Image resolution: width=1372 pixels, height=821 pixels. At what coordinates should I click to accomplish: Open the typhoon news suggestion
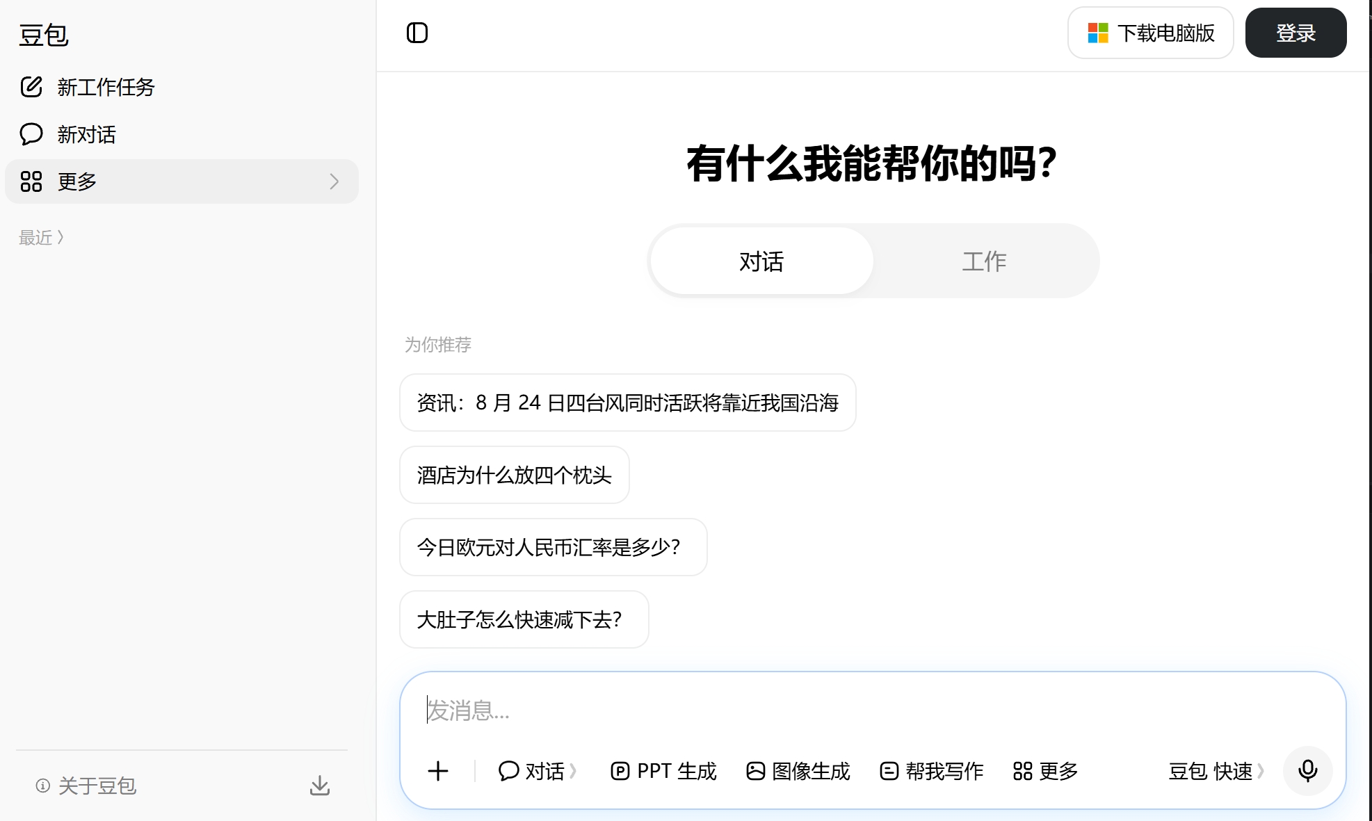pos(628,403)
